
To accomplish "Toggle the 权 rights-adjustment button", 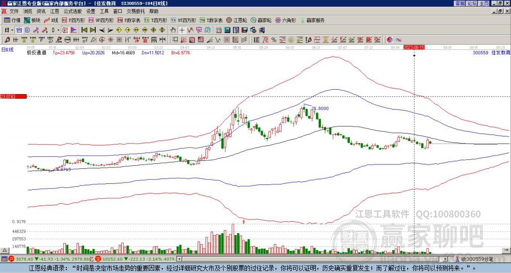I will tap(65, 30).
